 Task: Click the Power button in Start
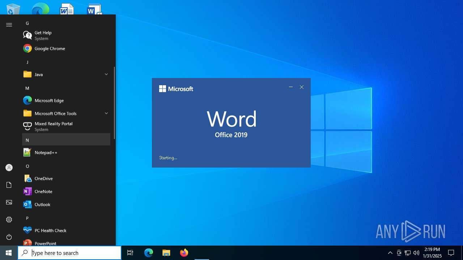[9, 237]
